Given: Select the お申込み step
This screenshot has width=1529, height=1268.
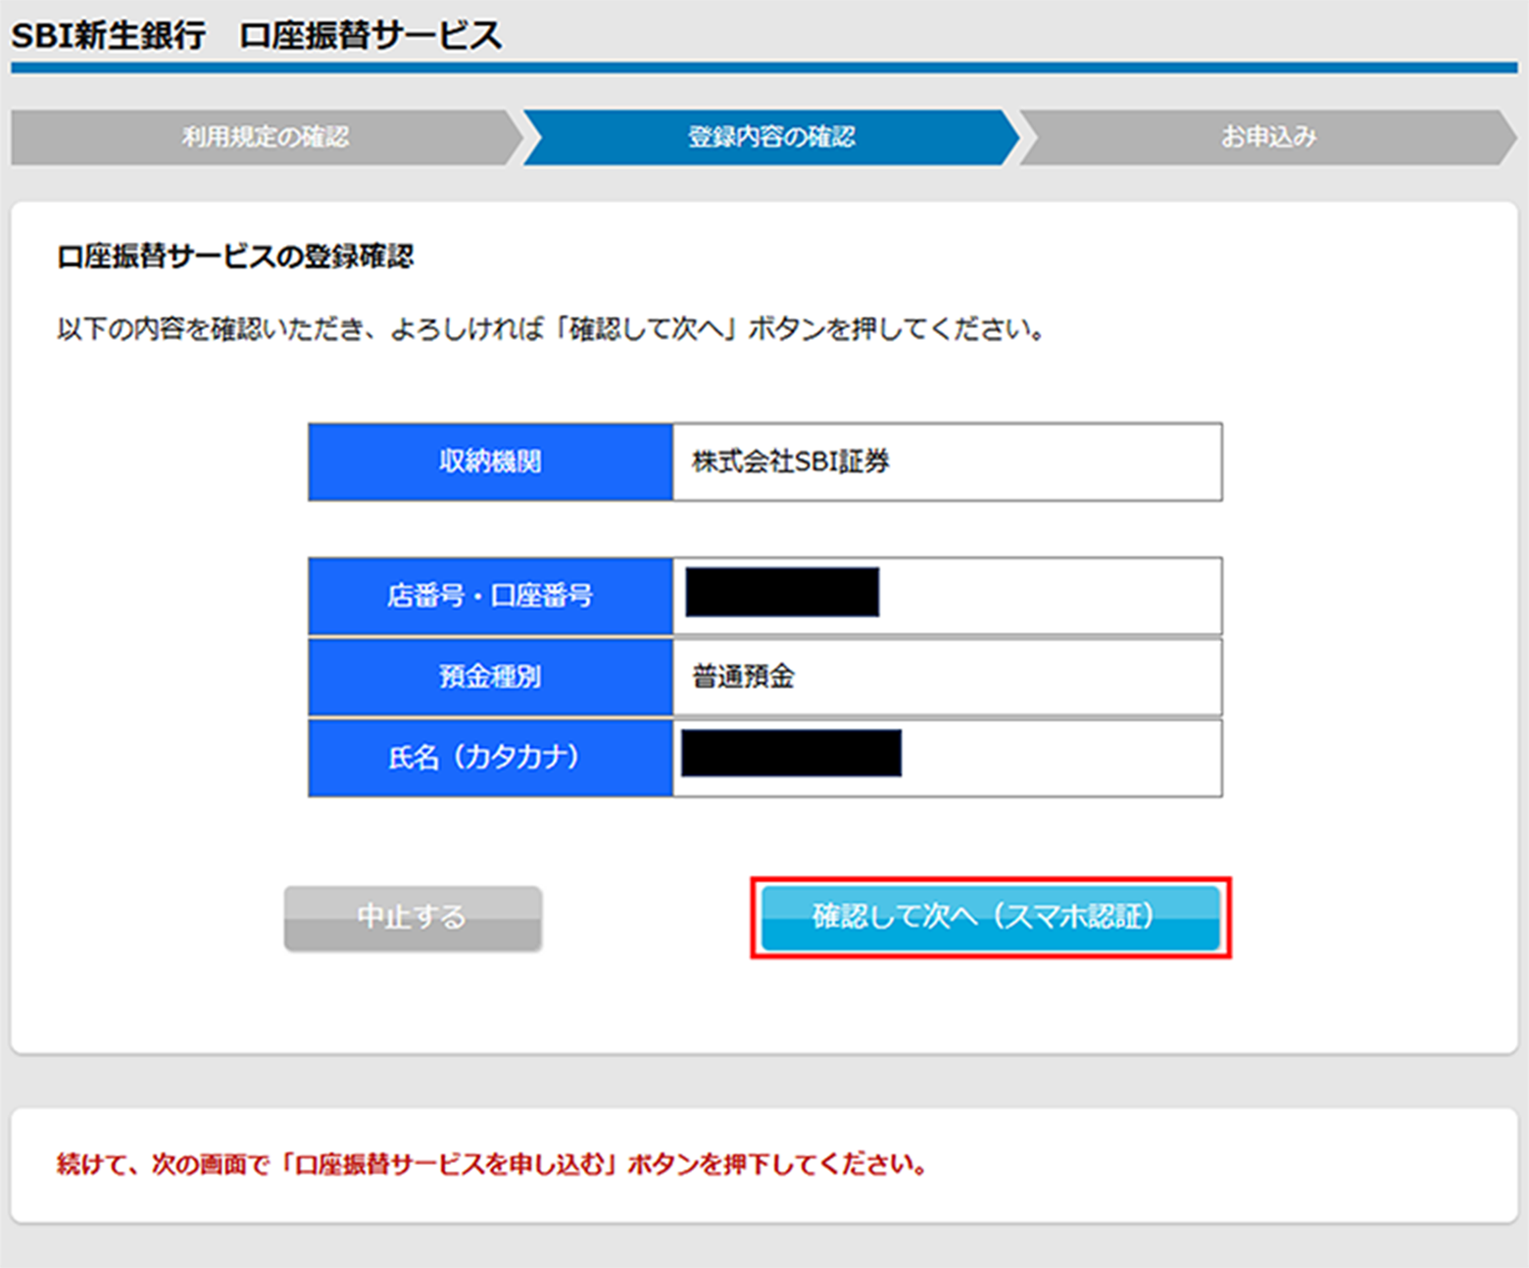Looking at the screenshot, I should pos(1268,137).
